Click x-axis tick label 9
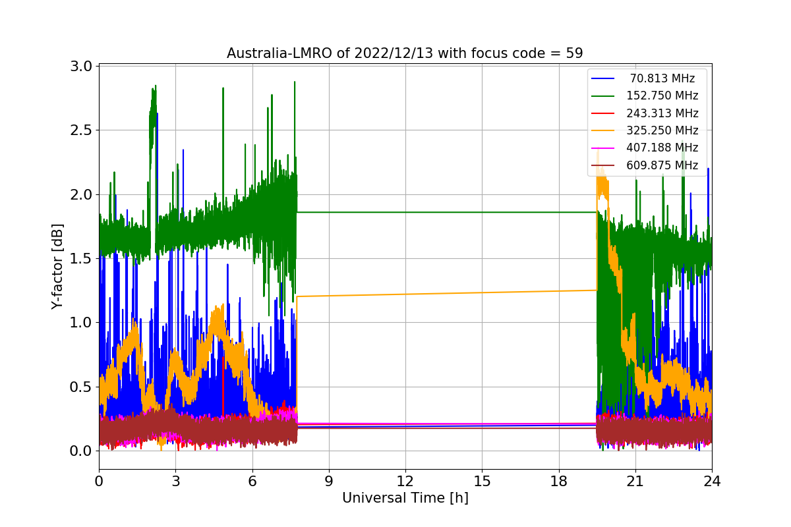The height and width of the screenshot is (527, 791). (x=328, y=482)
